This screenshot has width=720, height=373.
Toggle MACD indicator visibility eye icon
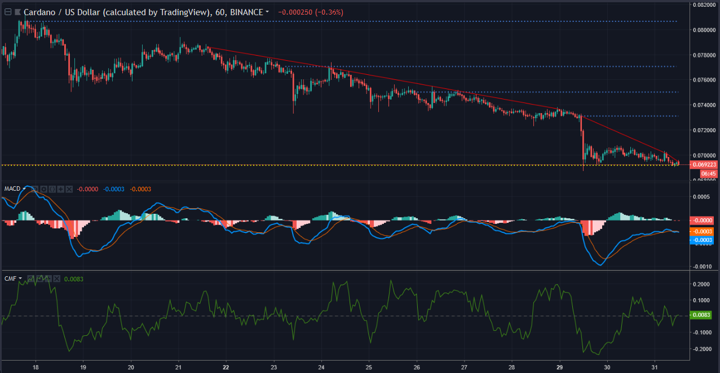pos(35,189)
